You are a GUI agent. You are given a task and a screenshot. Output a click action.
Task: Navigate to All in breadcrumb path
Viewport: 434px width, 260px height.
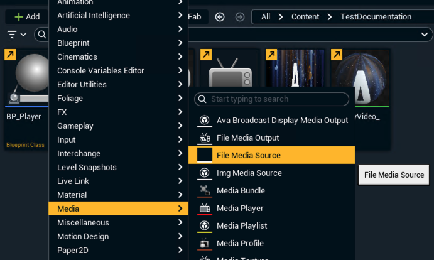tap(266, 17)
